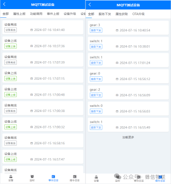Open the 设备离线 card dated 2024-07-15 16:58:16
The height and width of the screenshot is (184, 171).
(43, 140)
